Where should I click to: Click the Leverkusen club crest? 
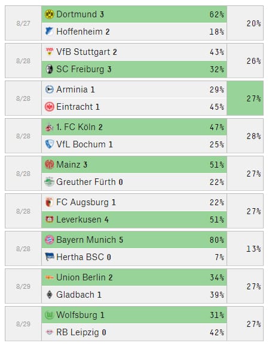coord(49,220)
